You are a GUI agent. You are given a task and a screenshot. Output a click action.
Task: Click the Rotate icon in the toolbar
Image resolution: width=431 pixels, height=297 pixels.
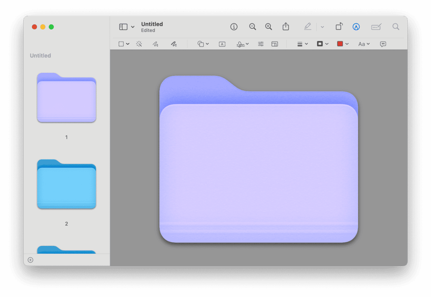tap(339, 27)
